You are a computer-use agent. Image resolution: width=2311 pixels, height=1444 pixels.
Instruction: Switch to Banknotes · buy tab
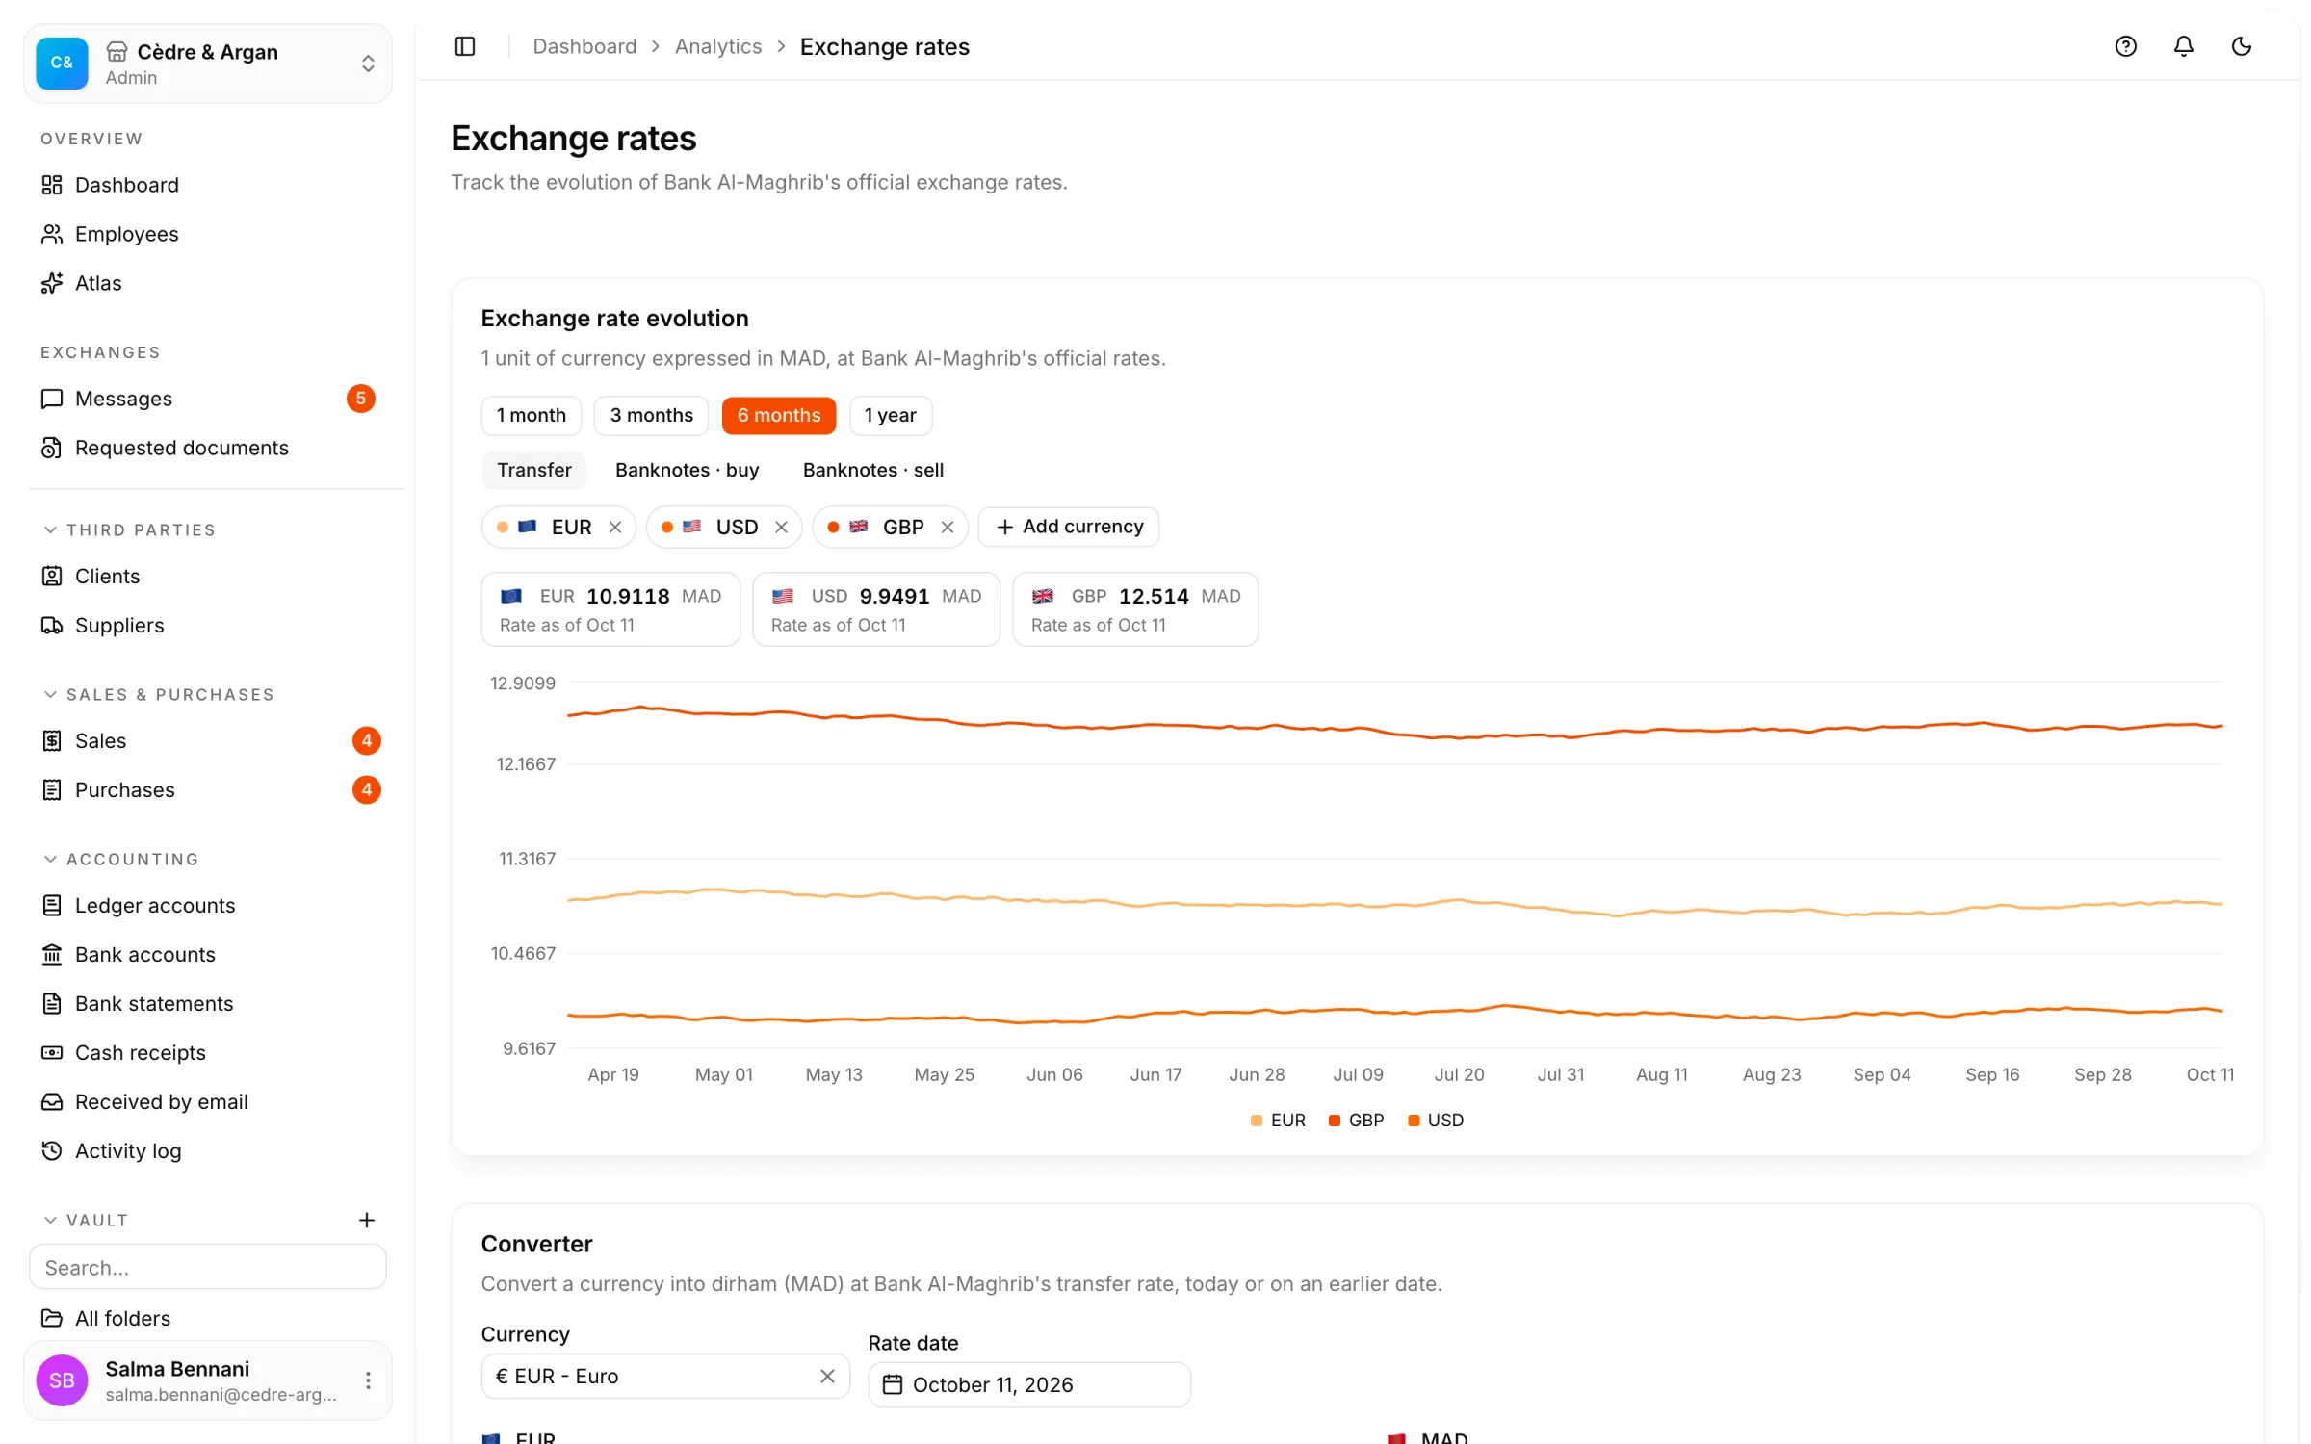tap(688, 470)
